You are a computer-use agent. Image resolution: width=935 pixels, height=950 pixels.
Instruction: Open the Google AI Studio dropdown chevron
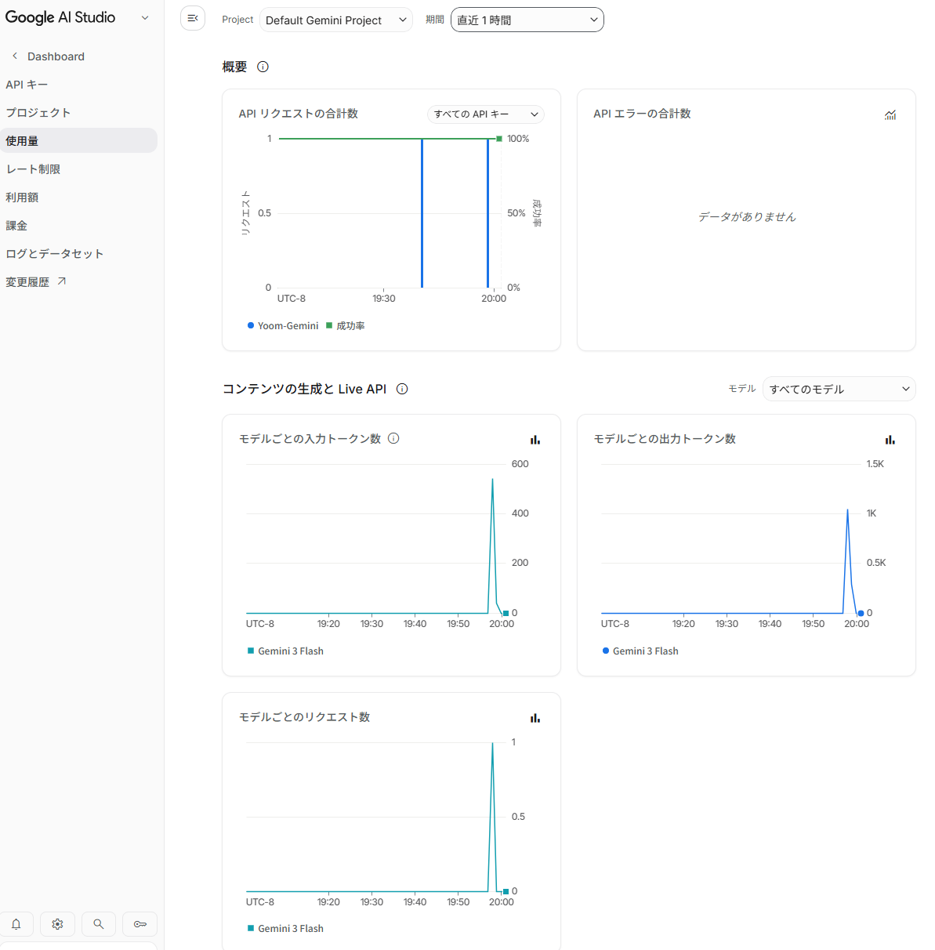point(145,17)
